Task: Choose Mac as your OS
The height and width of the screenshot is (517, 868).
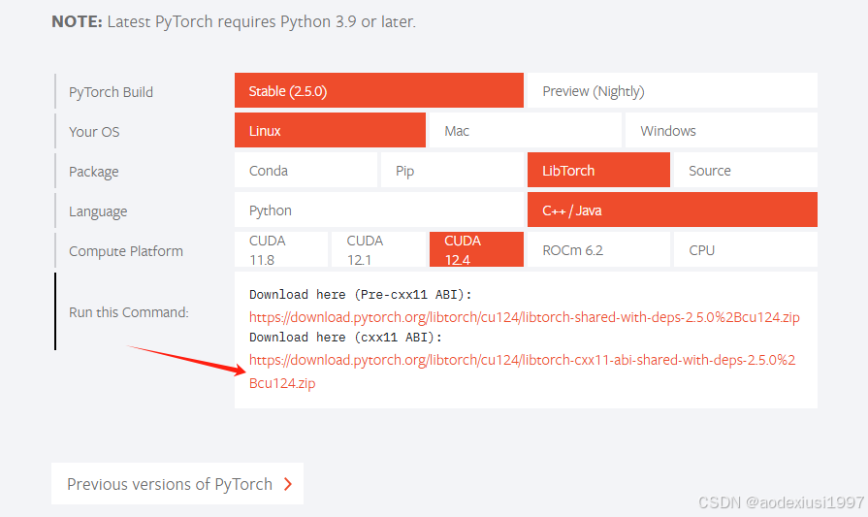Action: 525,130
